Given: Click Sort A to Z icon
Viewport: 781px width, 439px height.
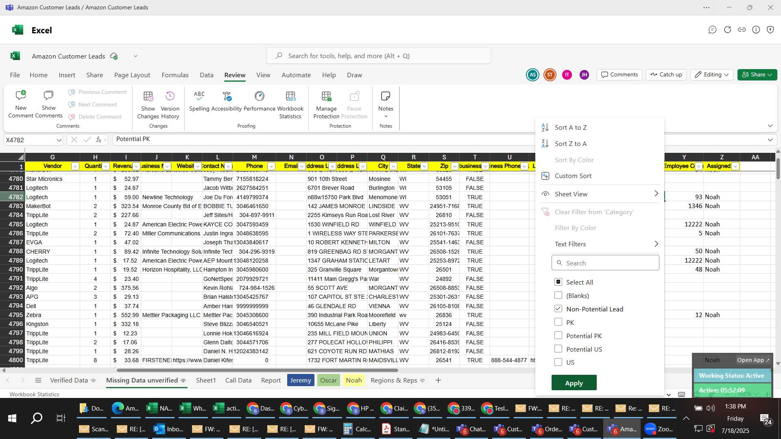Looking at the screenshot, I should [545, 128].
